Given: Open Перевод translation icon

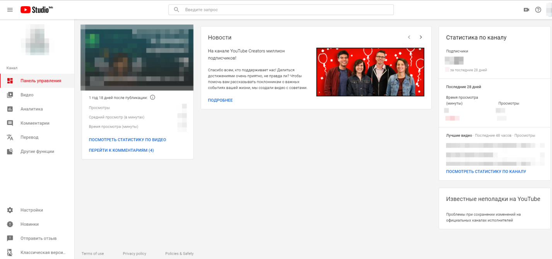Looking at the screenshot, I should pyautogui.click(x=10, y=137).
